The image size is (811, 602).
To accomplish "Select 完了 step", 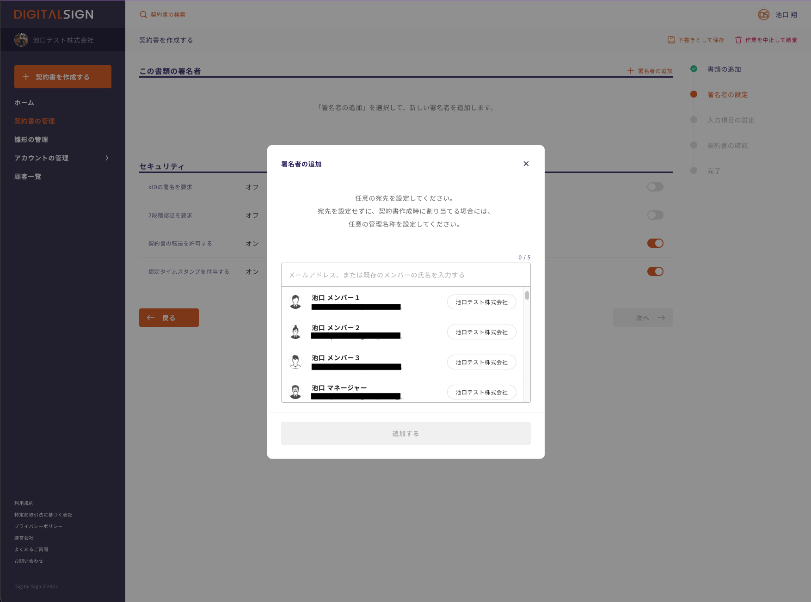I will pyautogui.click(x=714, y=171).
